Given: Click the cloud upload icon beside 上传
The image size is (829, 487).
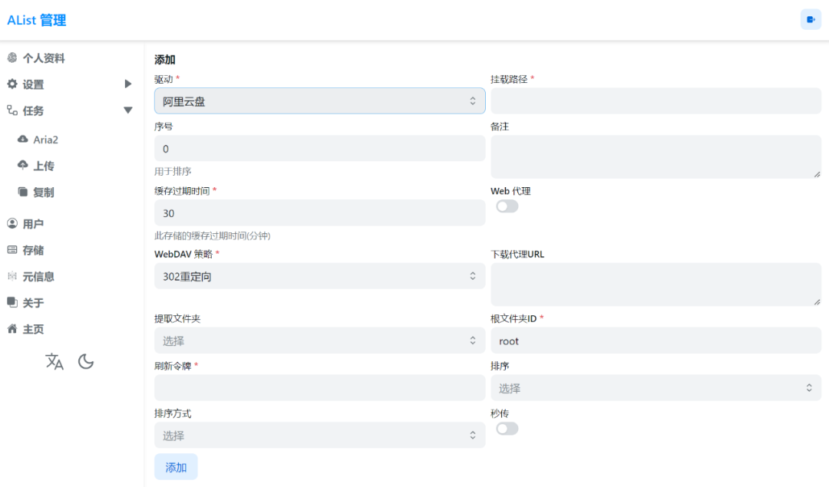Looking at the screenshot, I should tap(23, 166).
